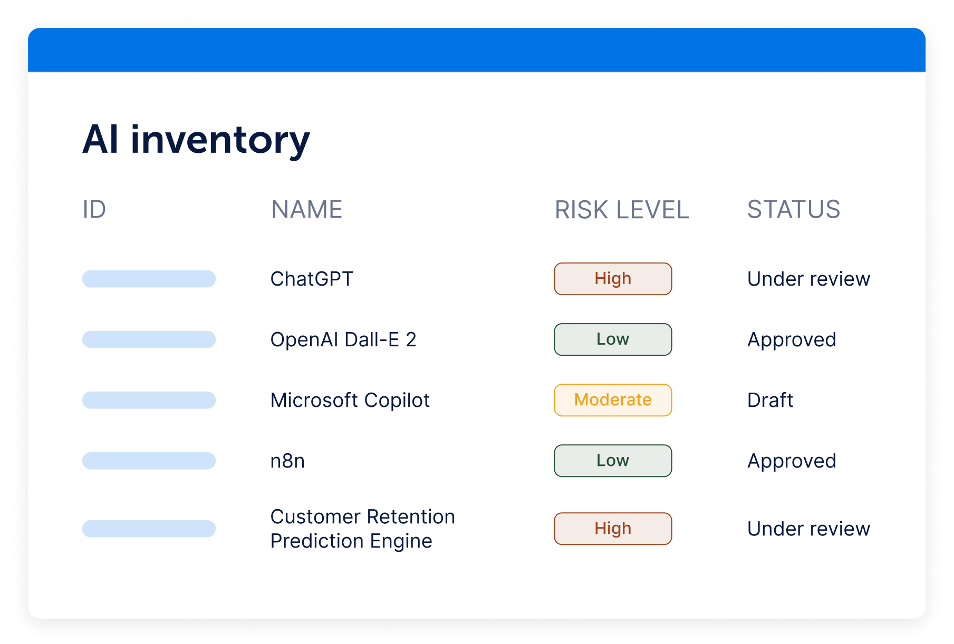Image resolution: width=954 pixels, height=644 pixels.
Task: Open the ChatGPT inventory entry
Action: pos(312,279)
